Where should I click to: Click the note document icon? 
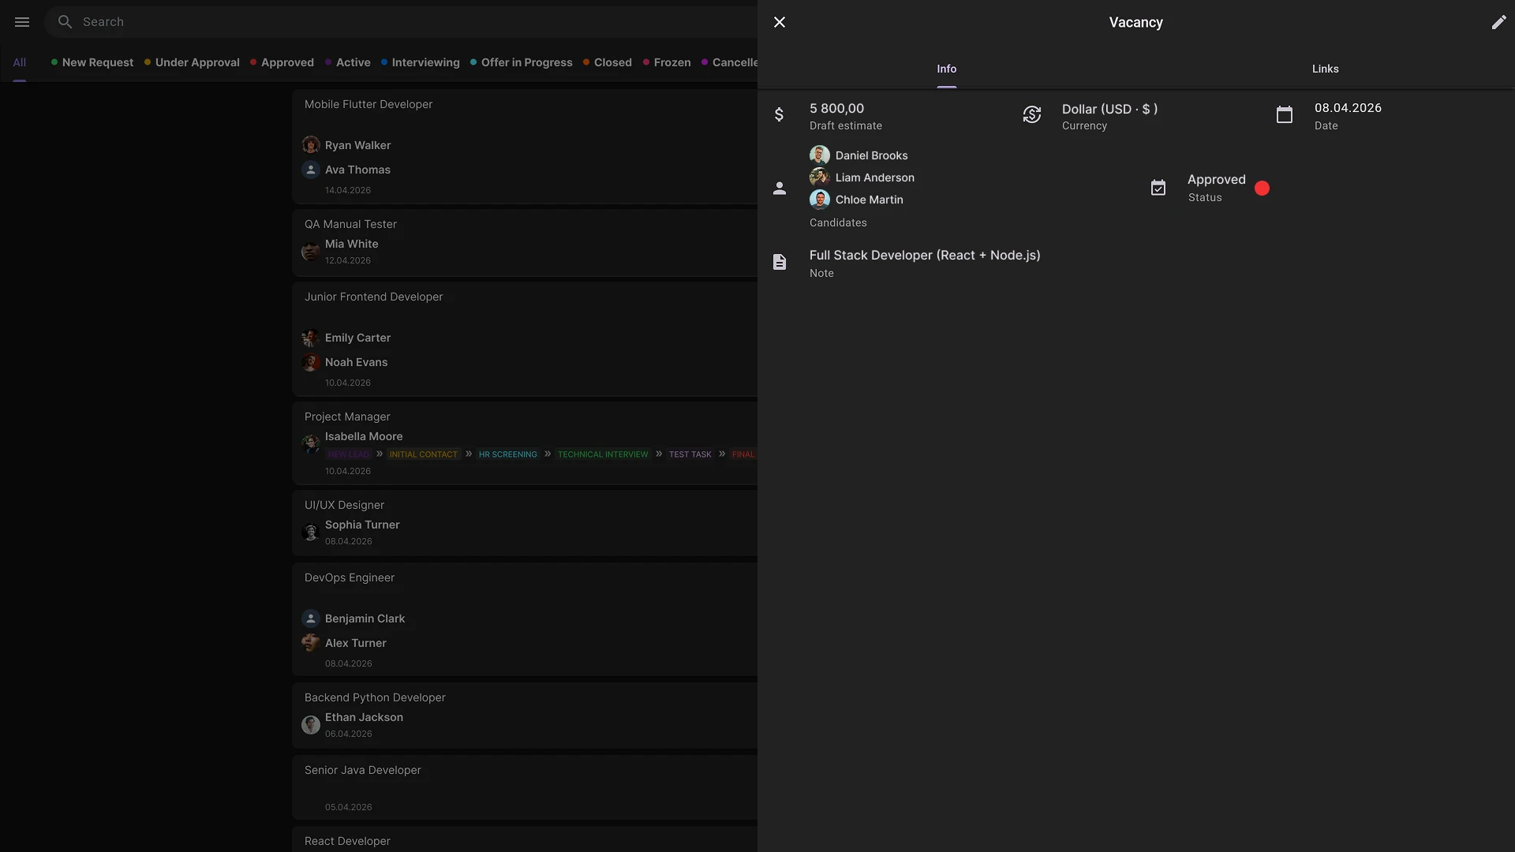(780, 262)
